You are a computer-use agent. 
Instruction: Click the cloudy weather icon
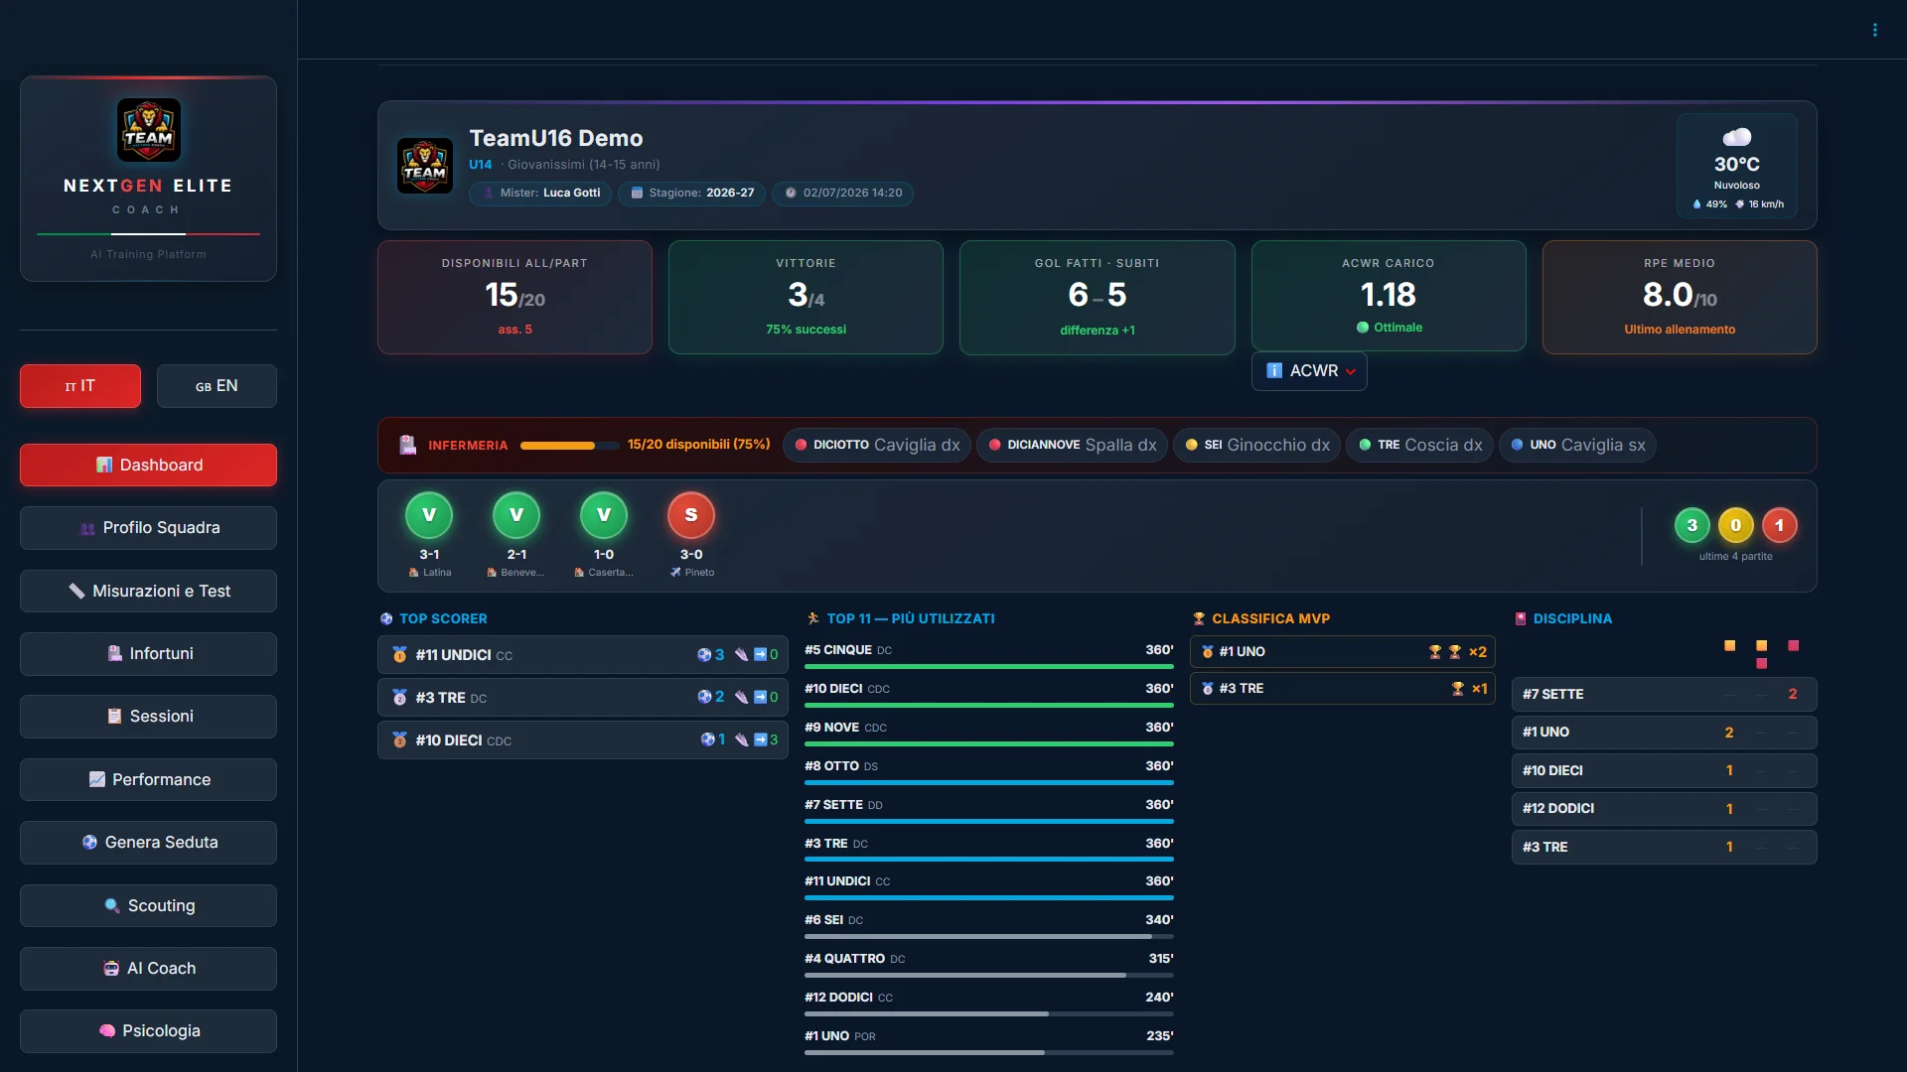1736,137
